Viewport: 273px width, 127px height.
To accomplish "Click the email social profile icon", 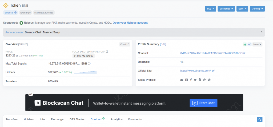I will coord(182,80).
